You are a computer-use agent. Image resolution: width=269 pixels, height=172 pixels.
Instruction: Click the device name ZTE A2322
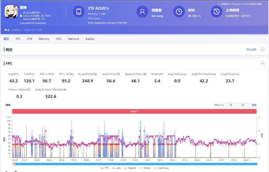(97, 8)
